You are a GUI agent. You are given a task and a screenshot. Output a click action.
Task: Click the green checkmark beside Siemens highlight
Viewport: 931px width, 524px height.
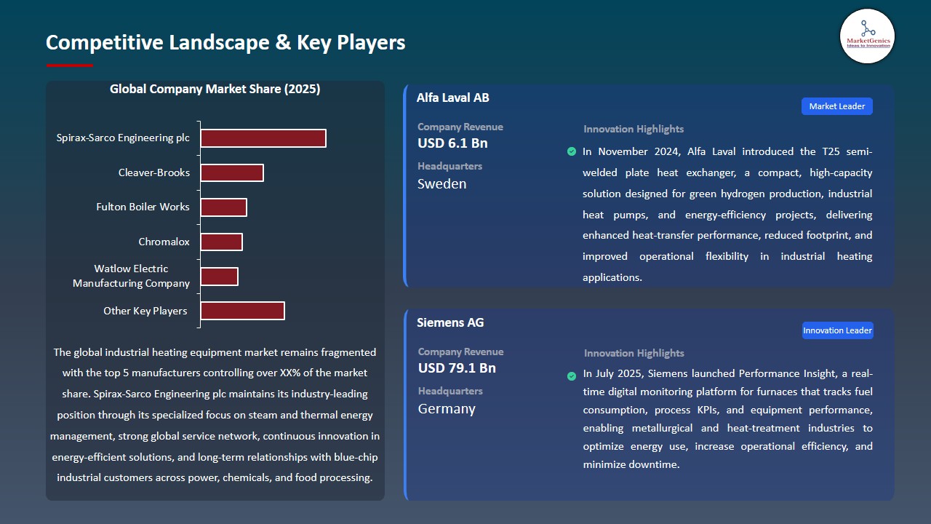coord(572,376)
